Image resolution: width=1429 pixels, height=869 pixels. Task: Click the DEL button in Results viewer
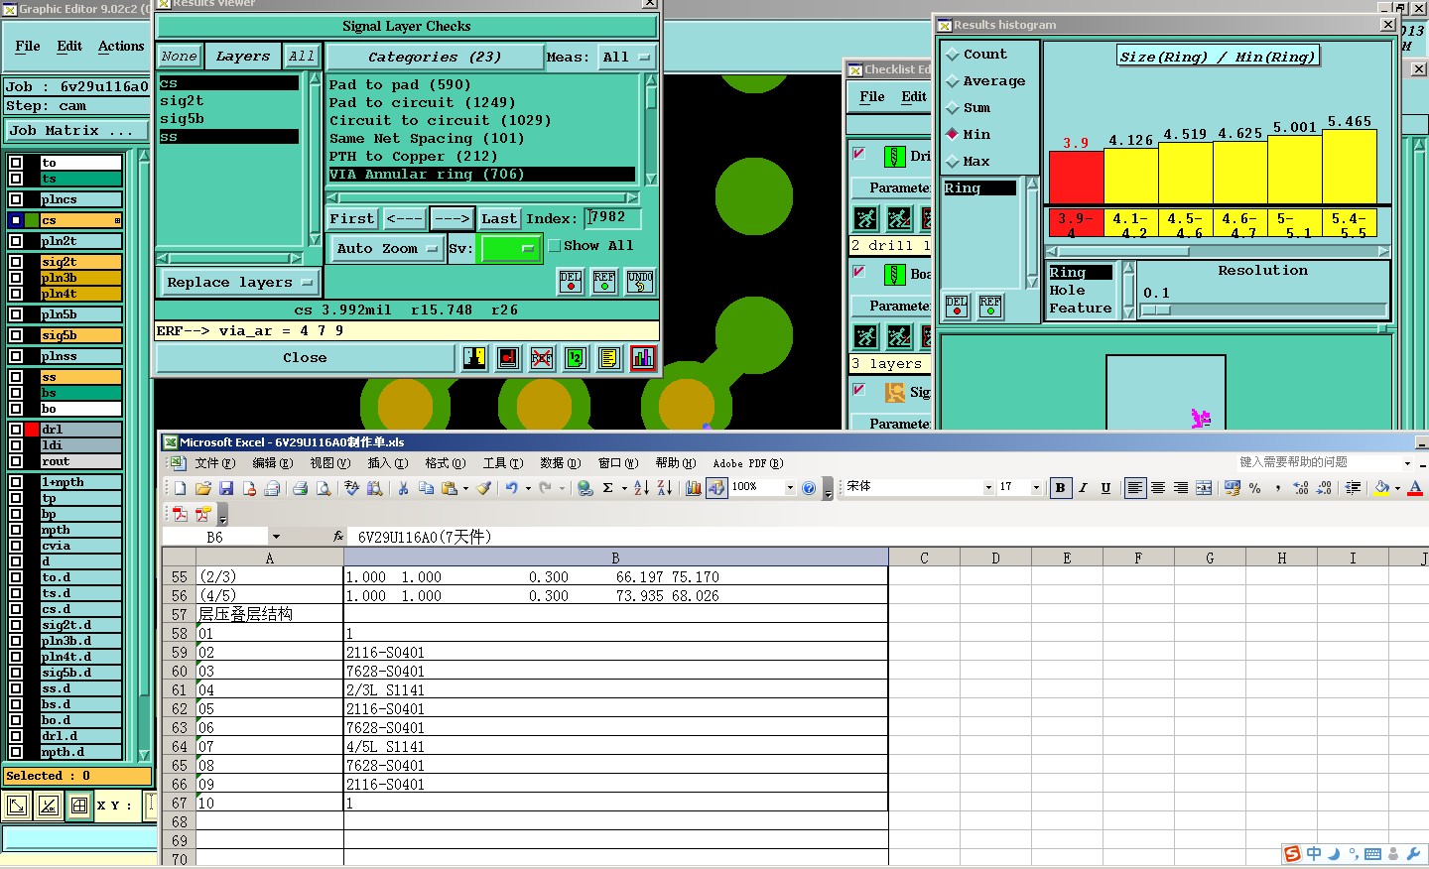pyautogui.click(x=571, y=282)
